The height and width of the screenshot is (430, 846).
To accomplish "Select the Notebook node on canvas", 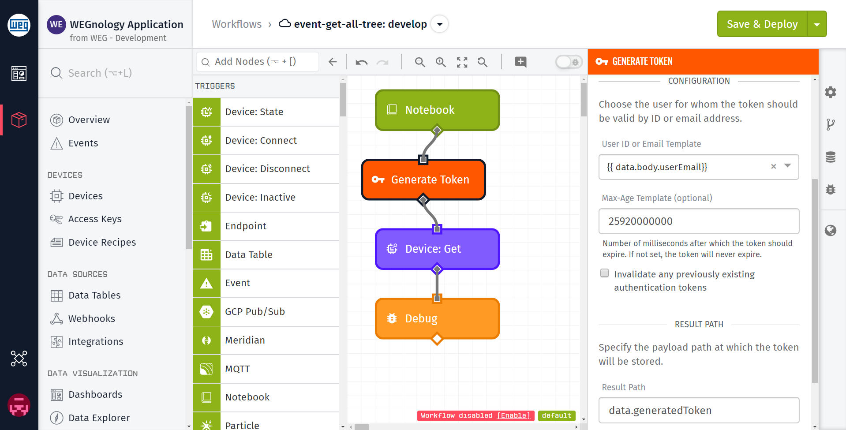I will 437,110.
